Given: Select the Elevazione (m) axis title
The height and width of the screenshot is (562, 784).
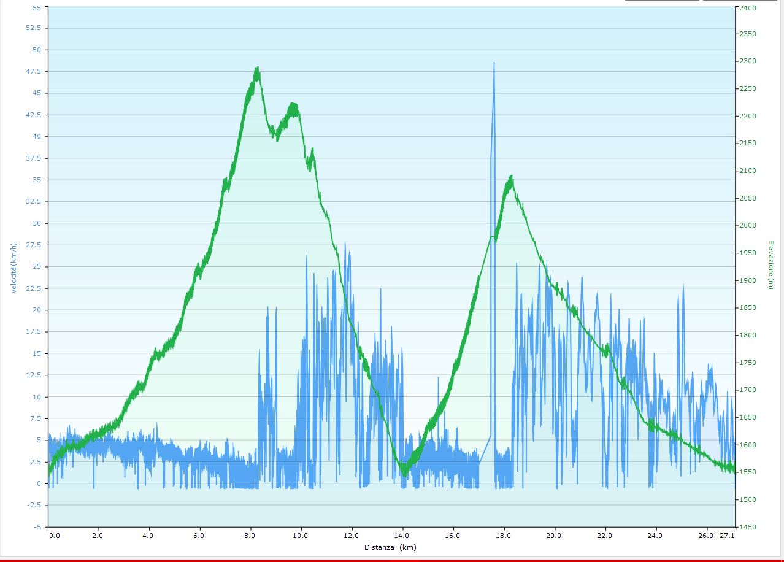Looking at the screenshot, I should click(x=771, y=264).
